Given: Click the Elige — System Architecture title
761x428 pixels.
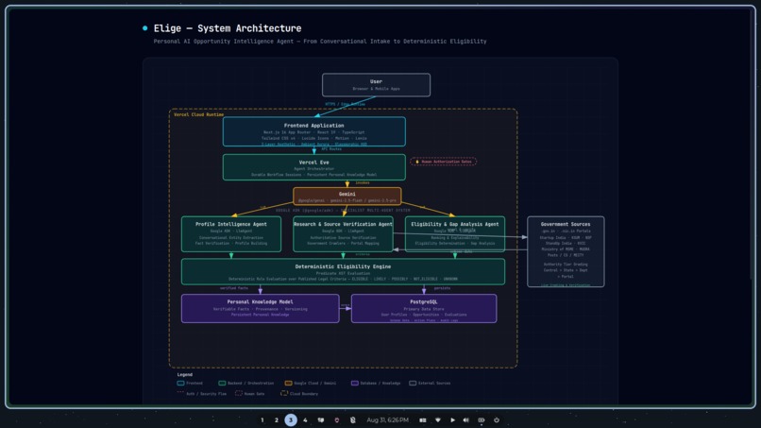Looking at the screenshot, I should coord(228,28).
